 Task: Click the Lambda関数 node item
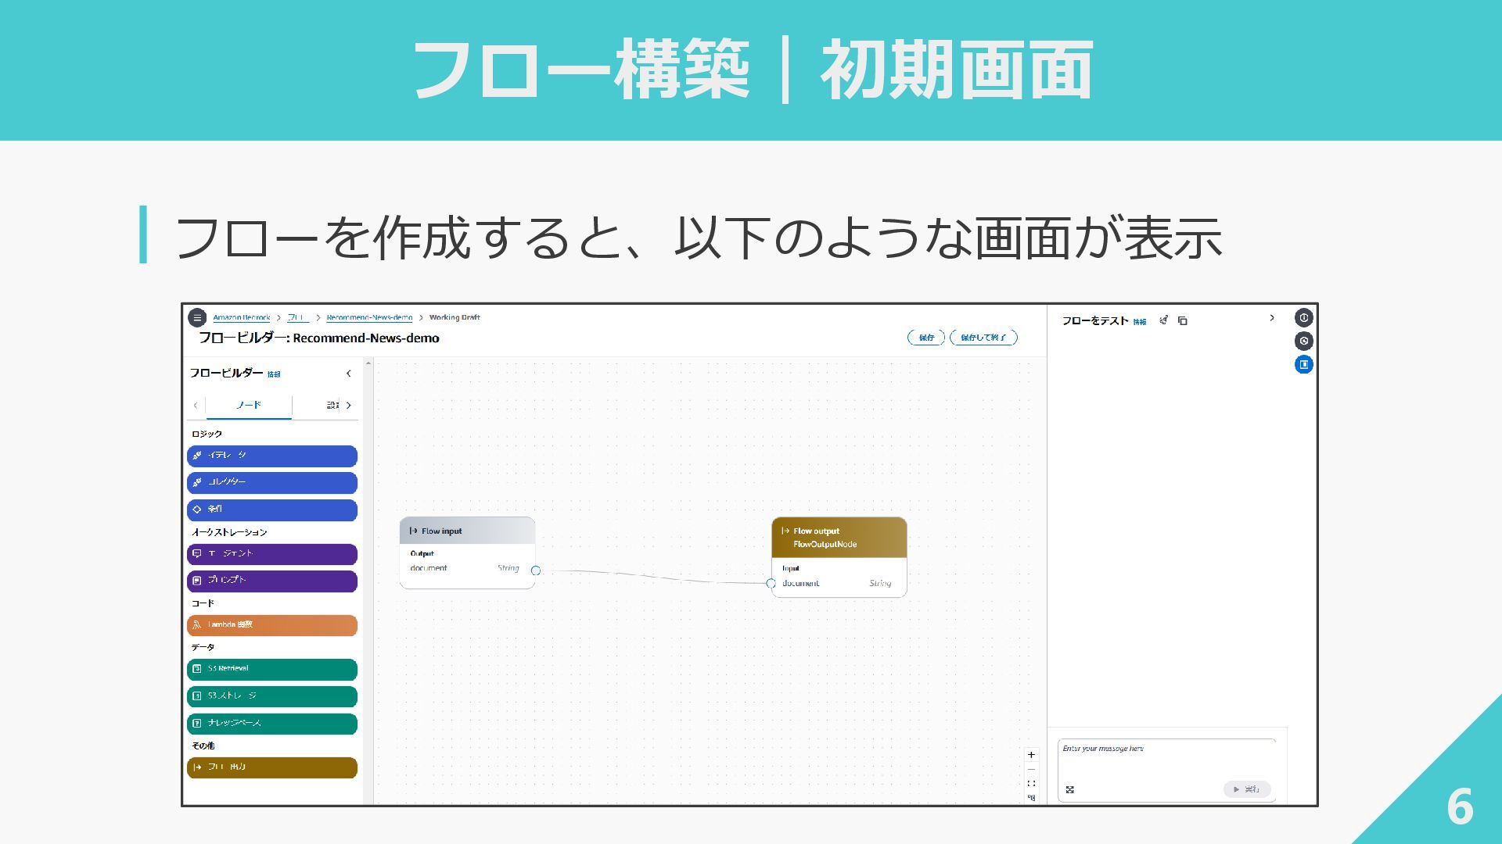click(x=272, y=625)
